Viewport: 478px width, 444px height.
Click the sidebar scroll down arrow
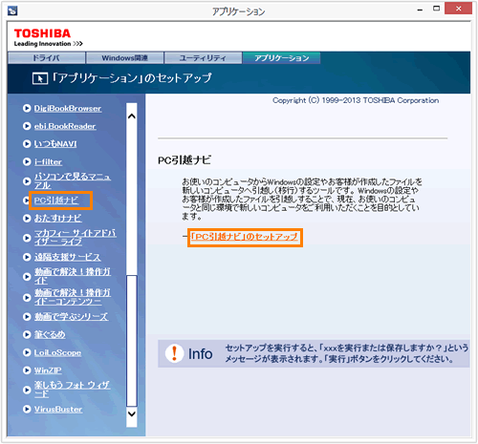[x=132, y=413]
